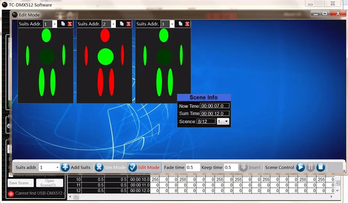Click the copy icon on suit 3 panel
Screen dimensions: 348x203
pyautogui.click(x=181, y=24)
